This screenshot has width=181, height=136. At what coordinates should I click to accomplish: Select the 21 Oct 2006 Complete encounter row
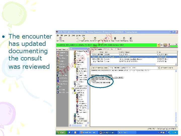coord(134,54)
